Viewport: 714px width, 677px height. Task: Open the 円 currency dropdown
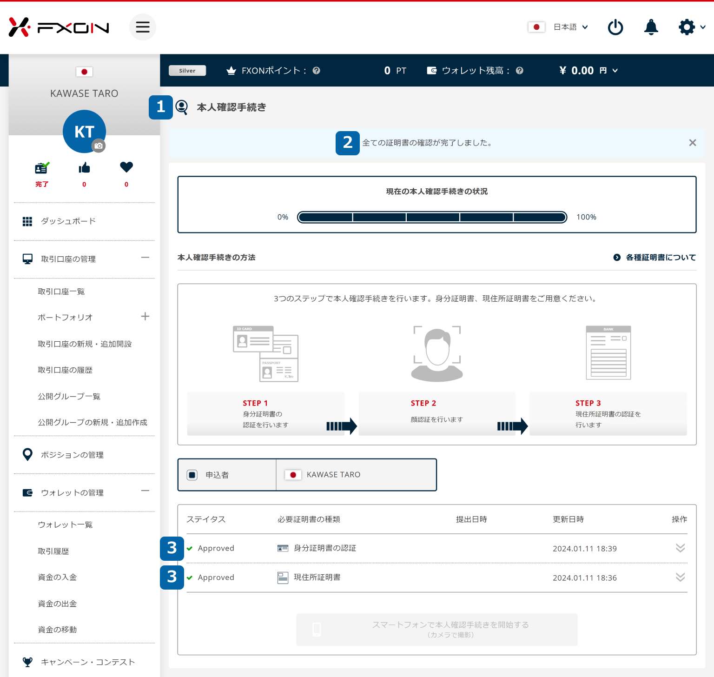pyautogui.click(x=609, y=71)
